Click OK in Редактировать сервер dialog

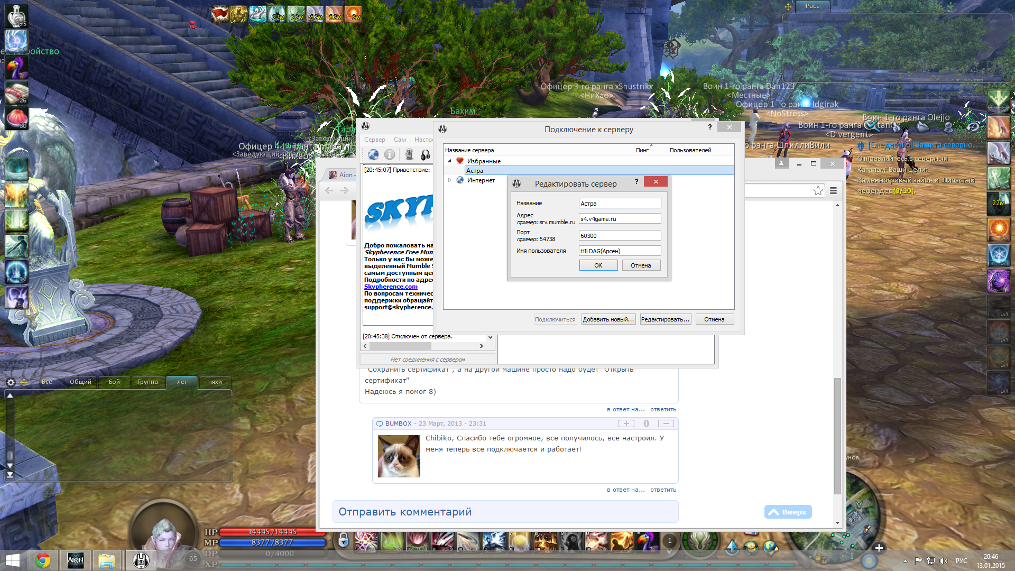[598, 265]
